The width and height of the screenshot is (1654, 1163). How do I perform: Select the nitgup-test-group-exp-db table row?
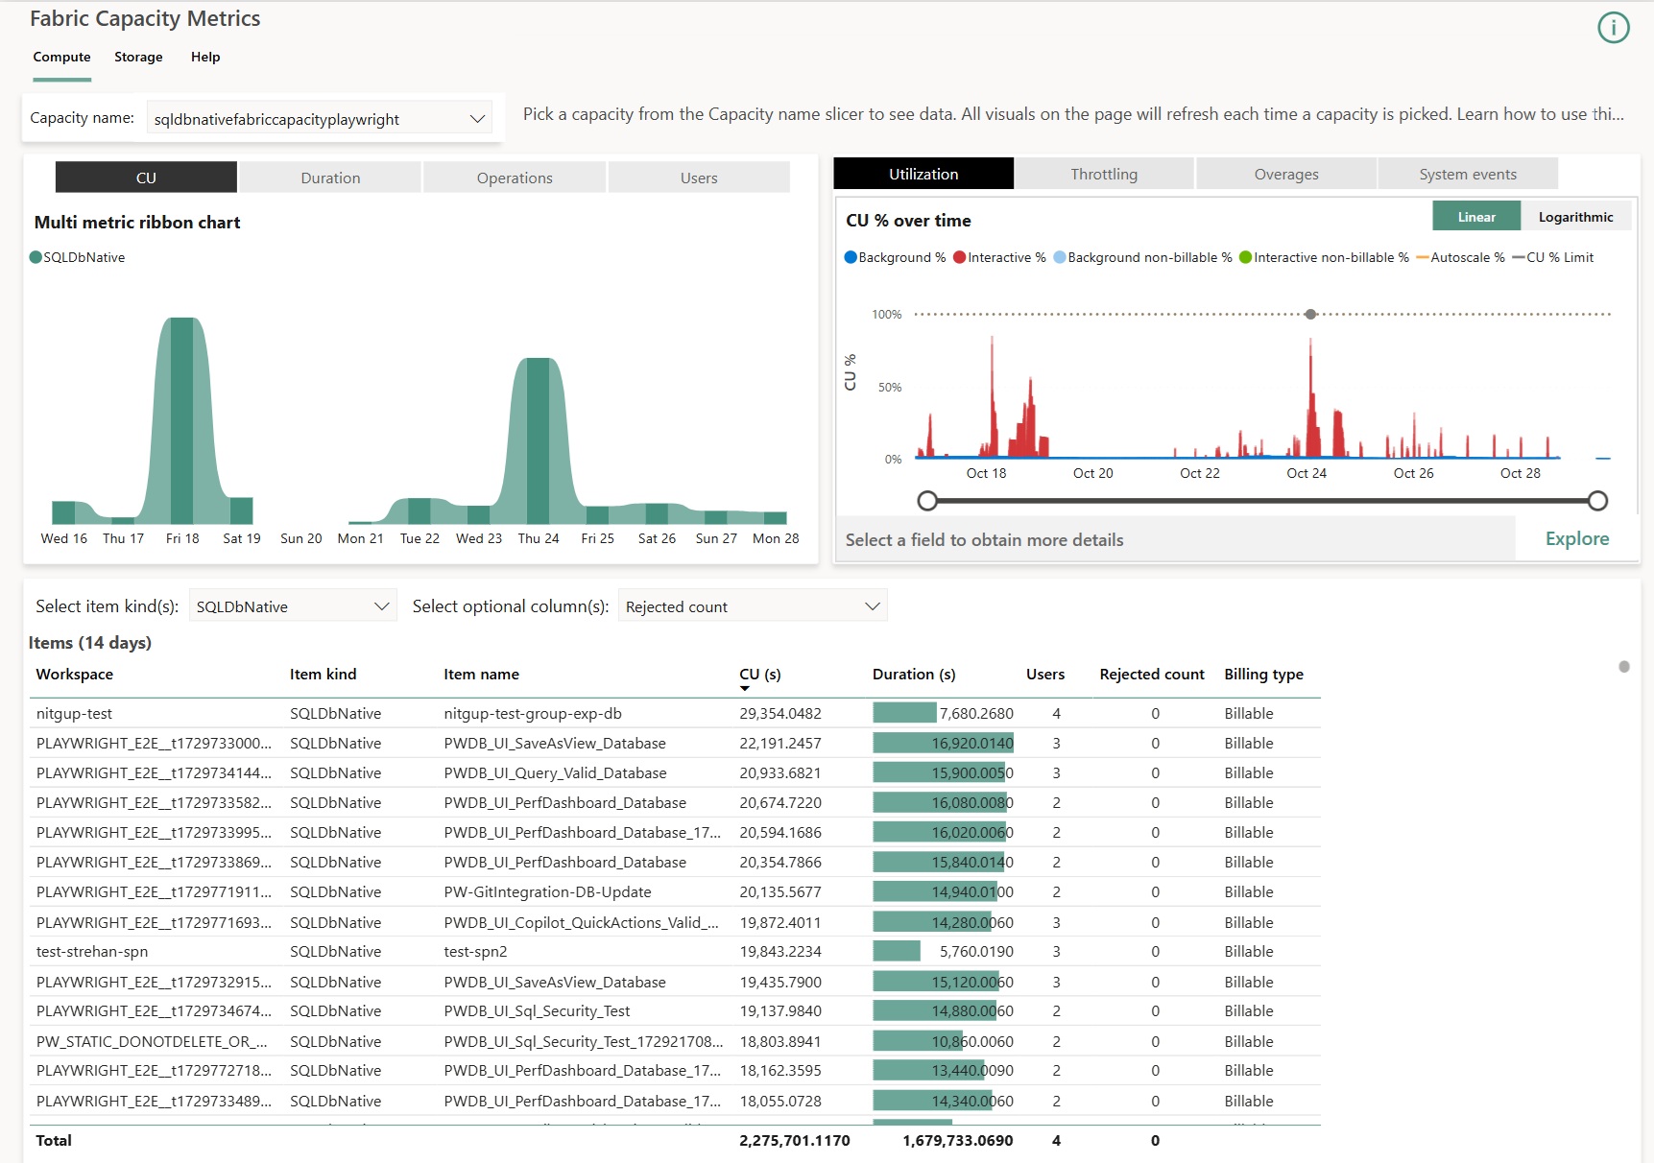tap(533, 713)
